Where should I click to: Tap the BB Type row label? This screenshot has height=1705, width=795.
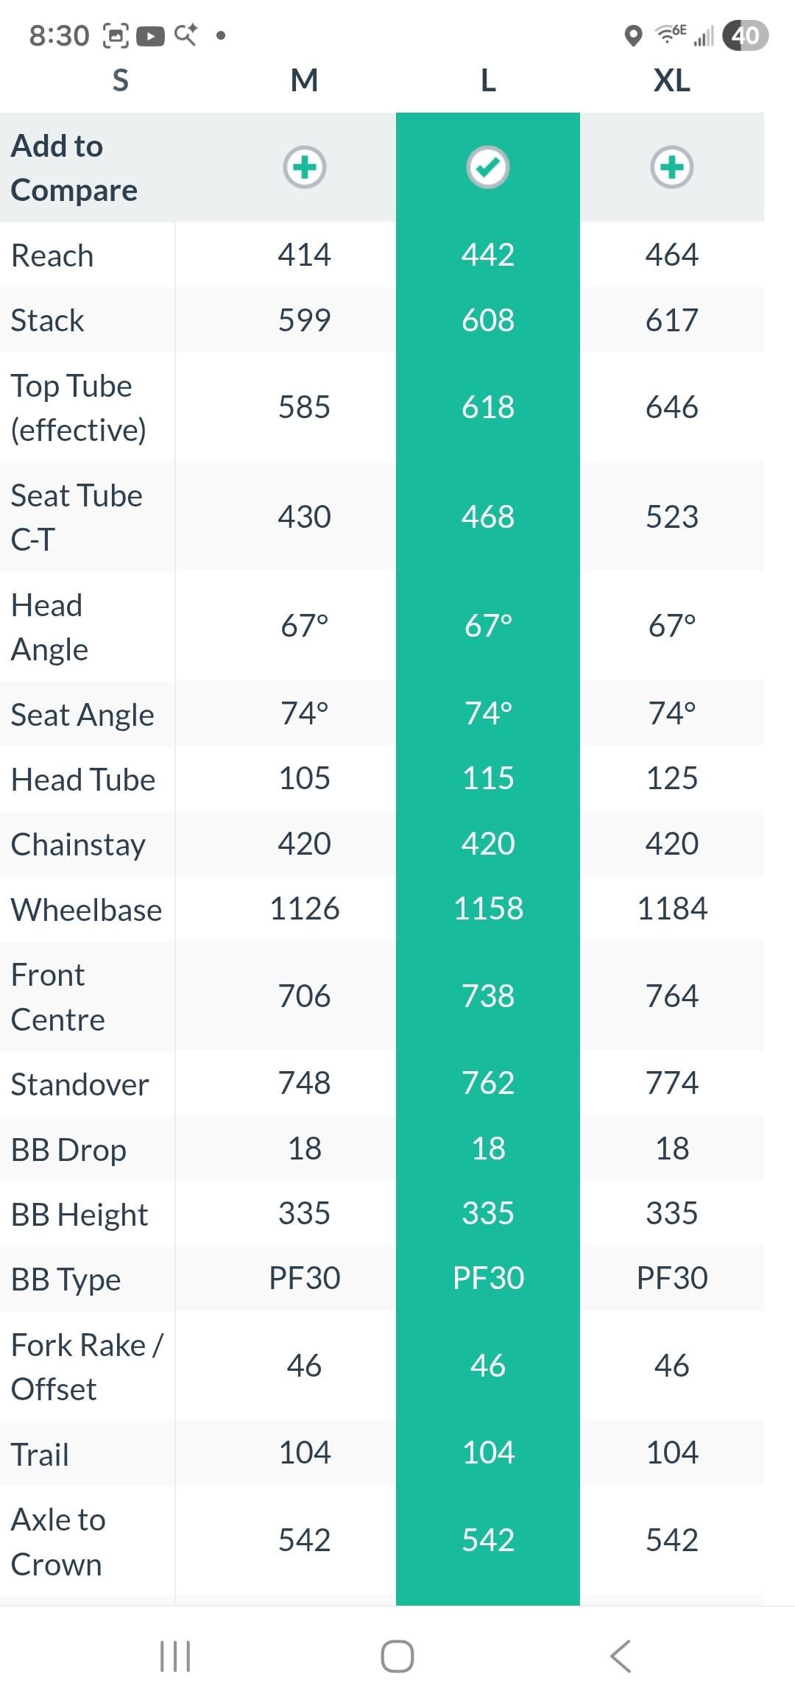(x=66, y=1279)
